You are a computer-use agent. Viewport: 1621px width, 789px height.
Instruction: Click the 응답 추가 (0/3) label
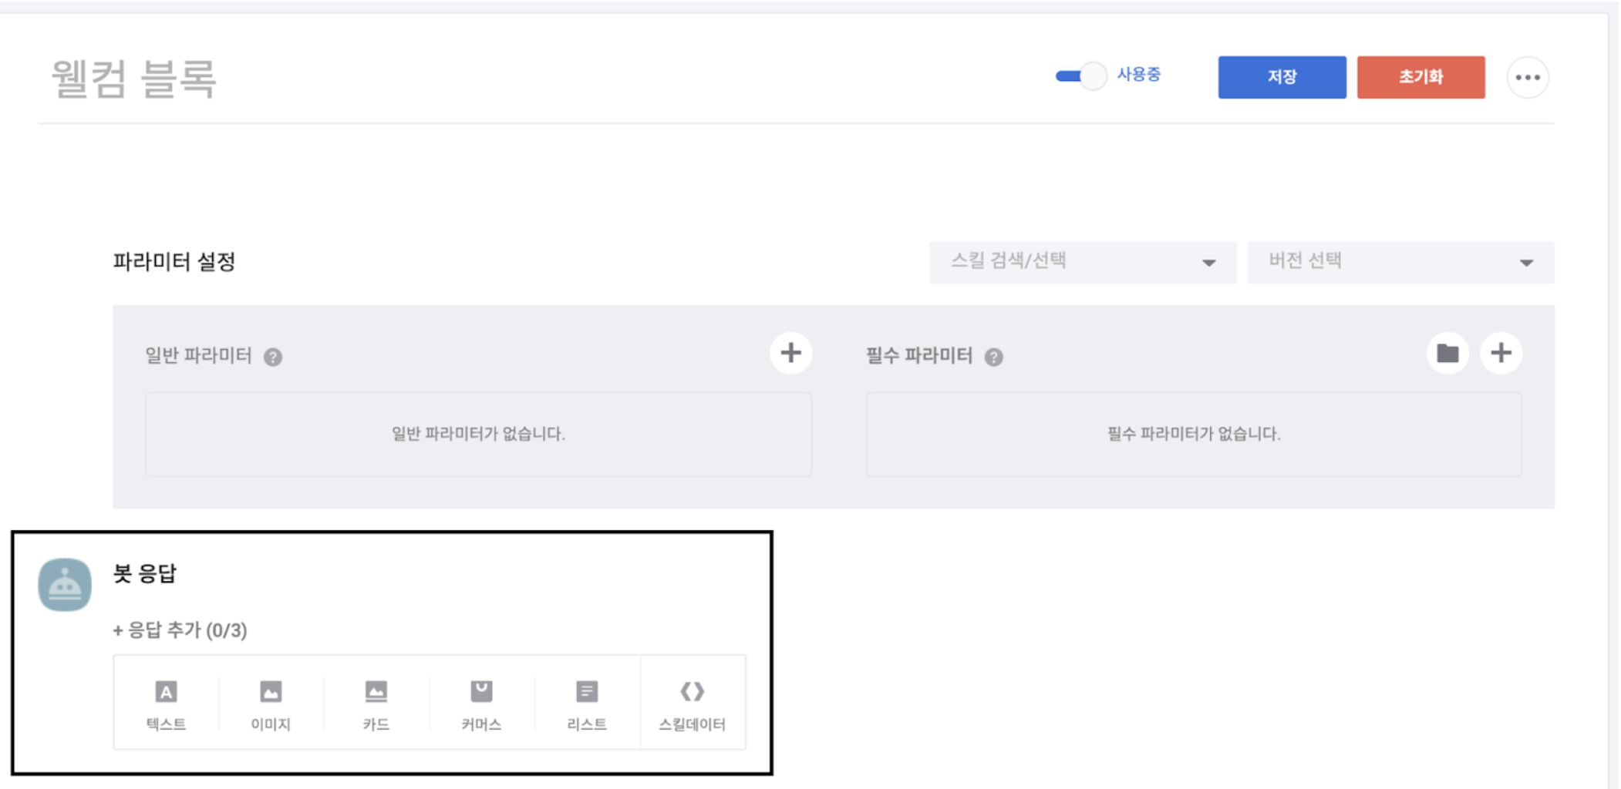click(x=180, y=630)
